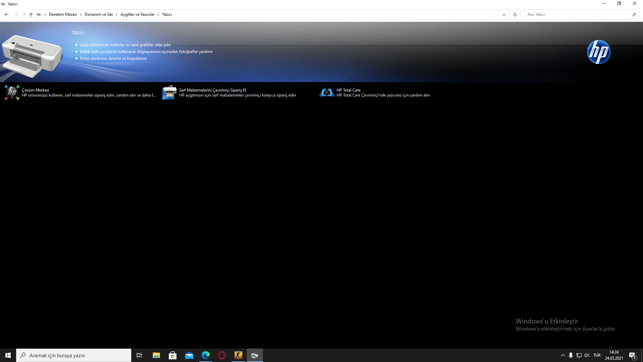
Task: Expand the address bar history dropdown
Action: click(504, 14)
